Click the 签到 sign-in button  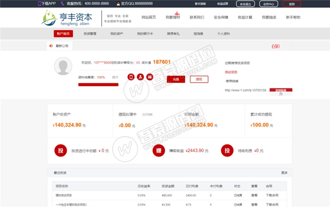[x=292, y=4]
